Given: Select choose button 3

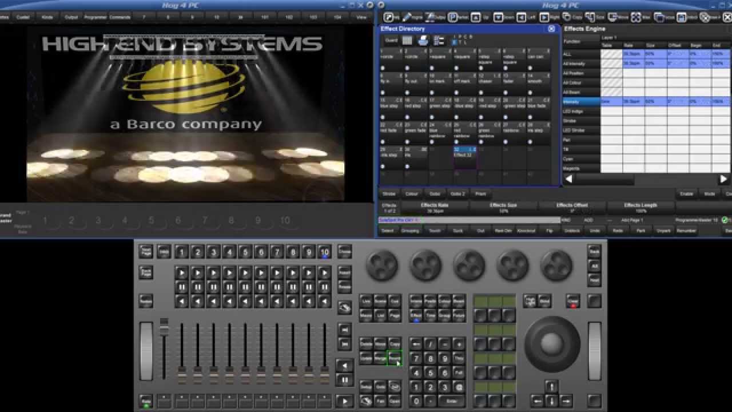Looking at the screenshot, I should (x=213, y=252).
